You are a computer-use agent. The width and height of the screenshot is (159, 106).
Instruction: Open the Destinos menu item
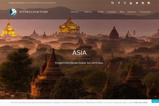tap(74, 12)
